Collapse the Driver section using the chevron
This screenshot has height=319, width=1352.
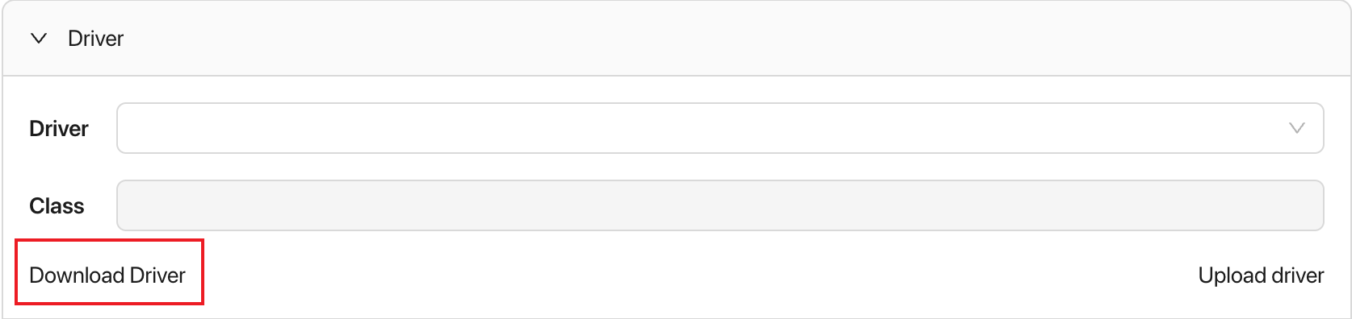tap(39, 39)
